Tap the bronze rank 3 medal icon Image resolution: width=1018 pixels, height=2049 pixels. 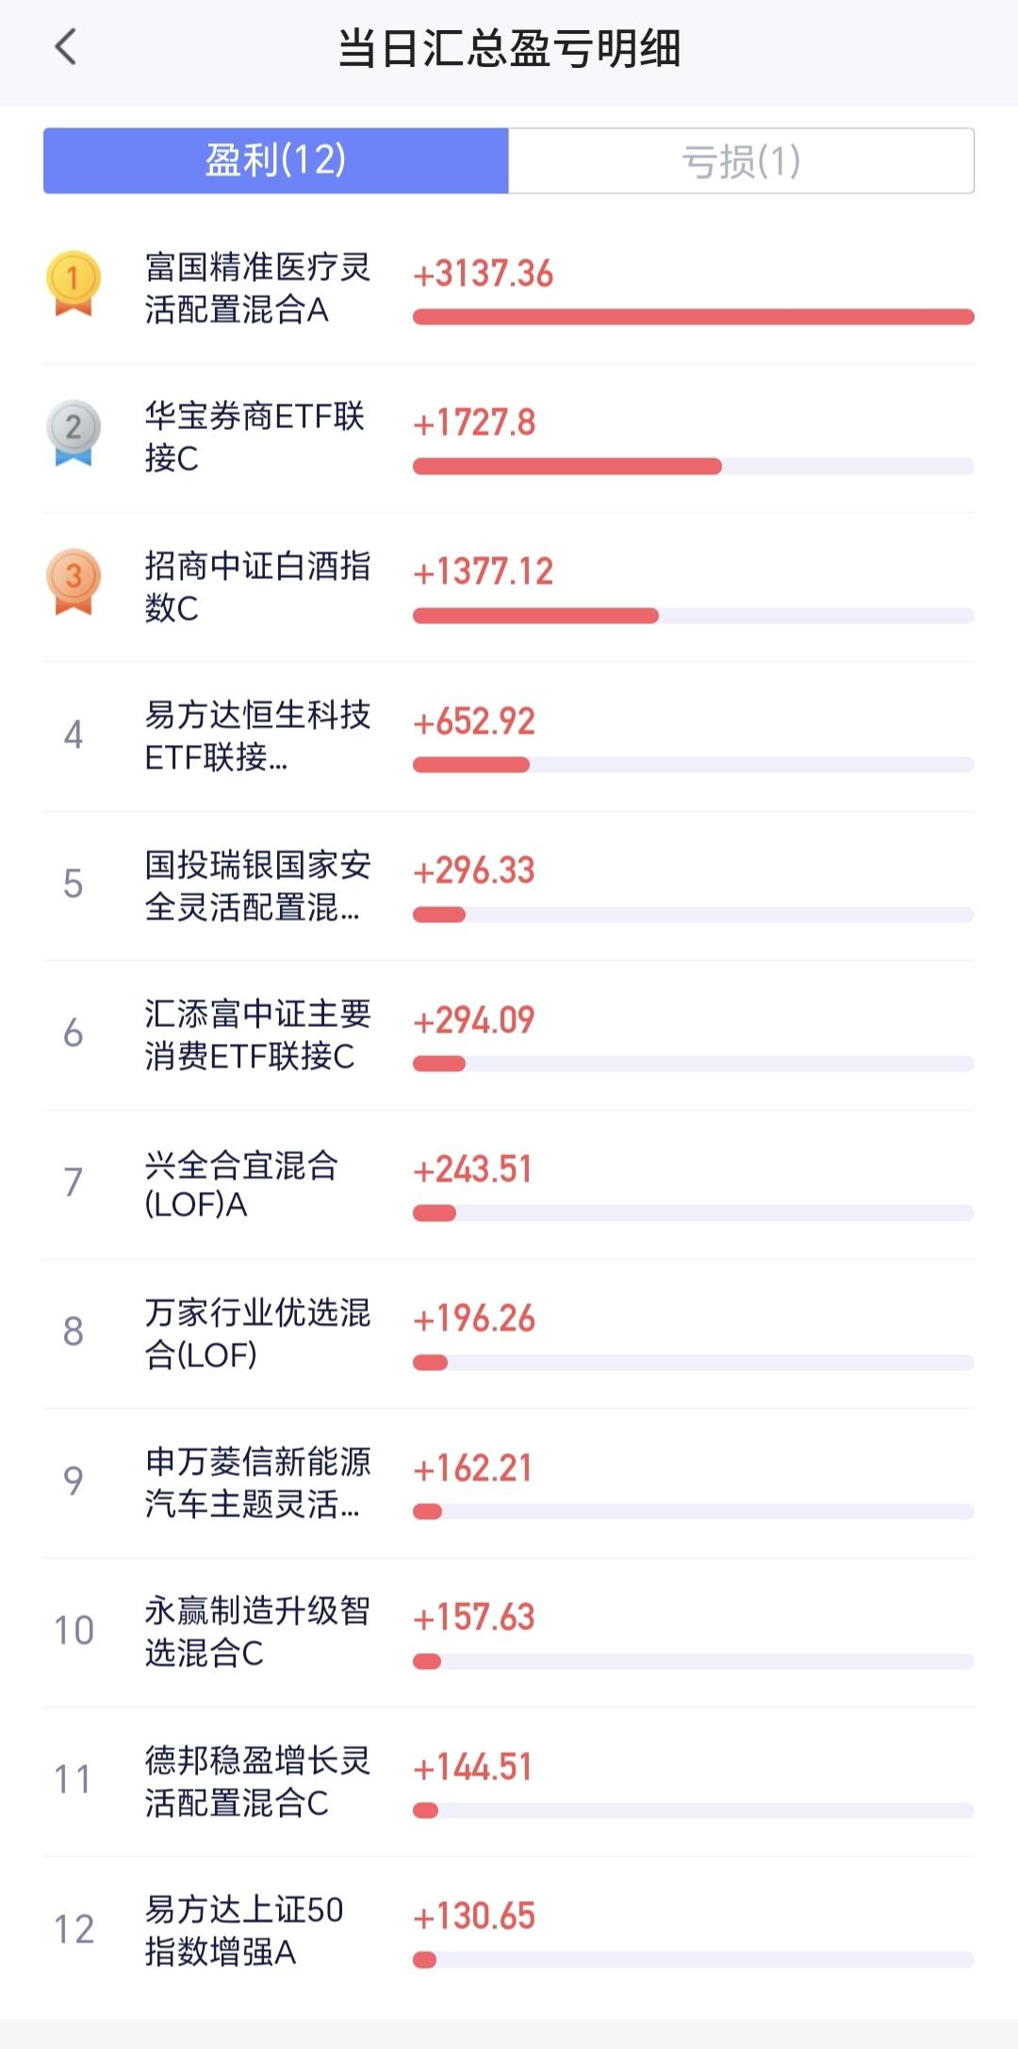coord(74,582)
